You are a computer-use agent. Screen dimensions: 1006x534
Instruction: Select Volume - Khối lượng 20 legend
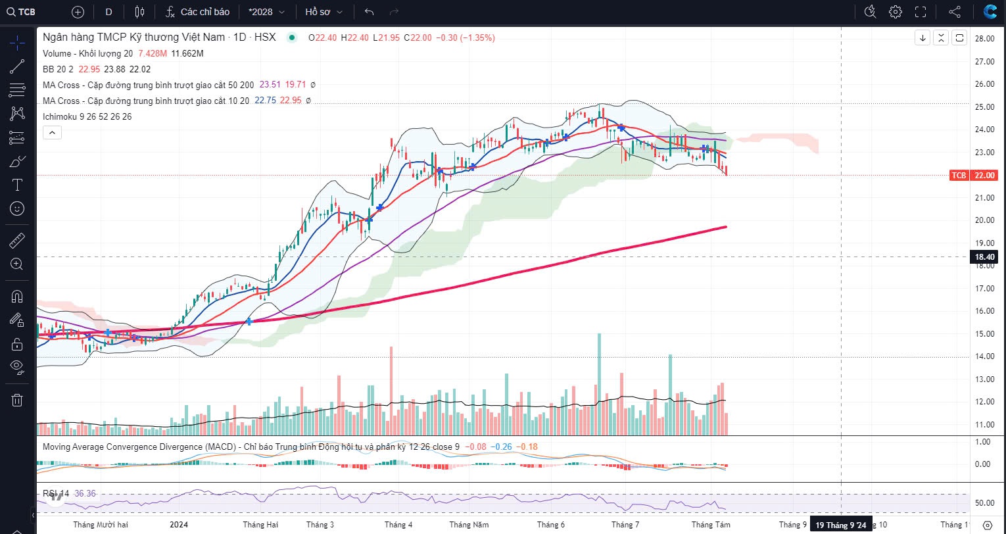click(88, 53)
